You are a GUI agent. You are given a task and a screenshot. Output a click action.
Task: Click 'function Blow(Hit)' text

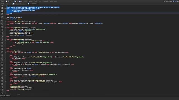pos(14,51)
